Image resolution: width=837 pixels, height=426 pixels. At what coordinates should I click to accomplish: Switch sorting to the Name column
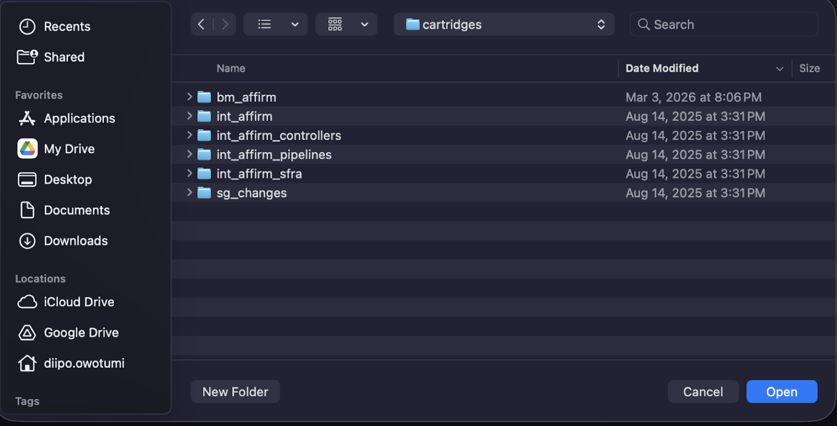tap(231, 68)
